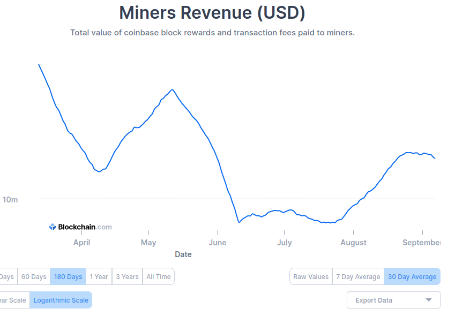Click the August label on the axis
Image resolution: width=455 pixels, height=316 pixels.
point(353,243)
